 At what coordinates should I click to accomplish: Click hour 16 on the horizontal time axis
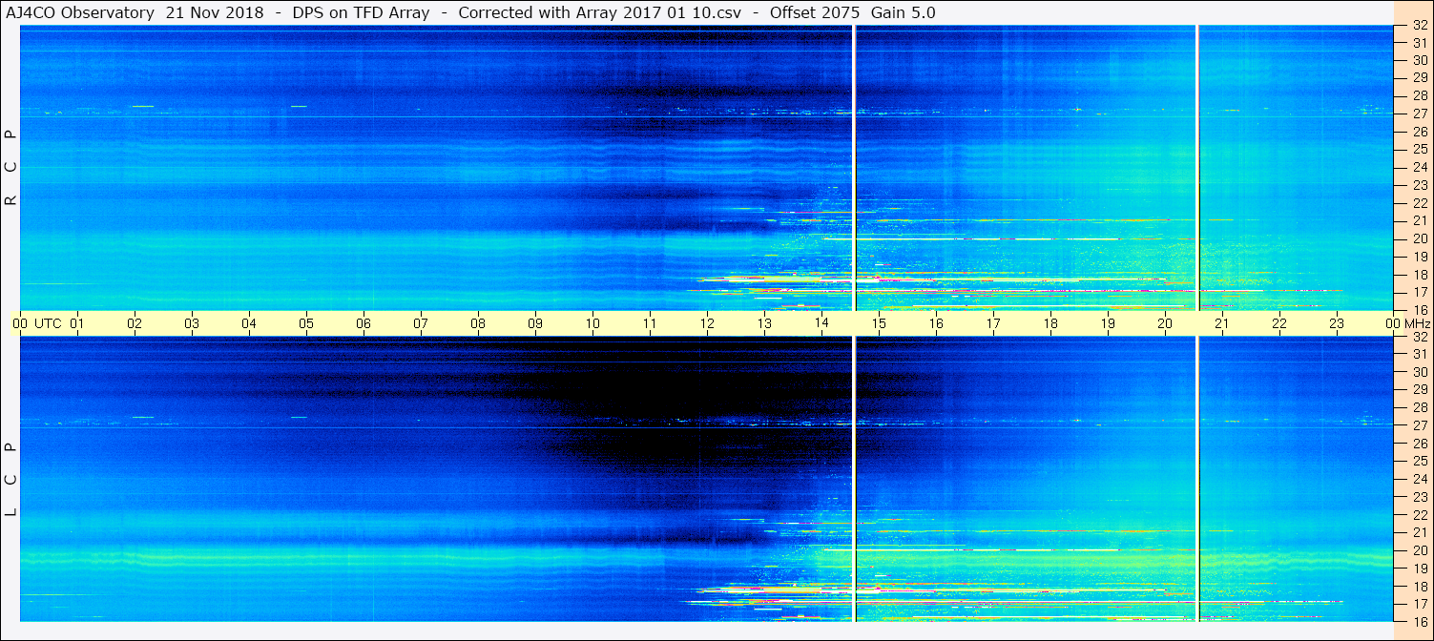pyautogui.click(x=936, y=323)
